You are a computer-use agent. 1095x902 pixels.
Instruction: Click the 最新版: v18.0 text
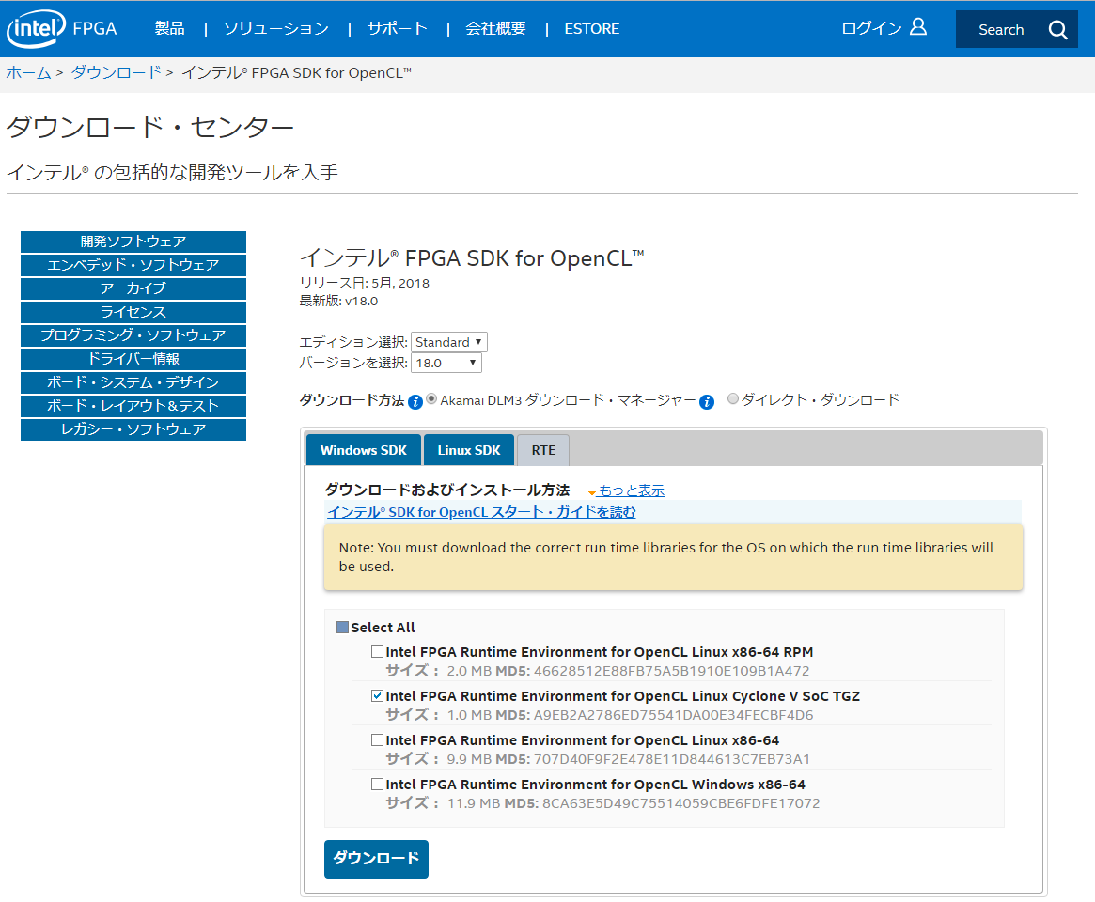coord(338,301)
